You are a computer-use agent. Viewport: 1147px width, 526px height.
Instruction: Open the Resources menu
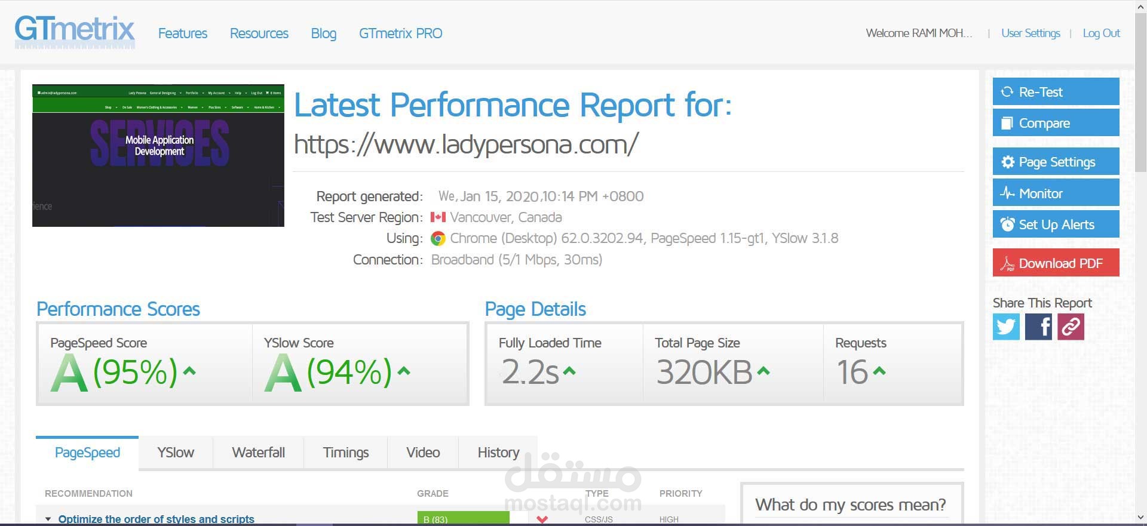click(x=259, y=33)
